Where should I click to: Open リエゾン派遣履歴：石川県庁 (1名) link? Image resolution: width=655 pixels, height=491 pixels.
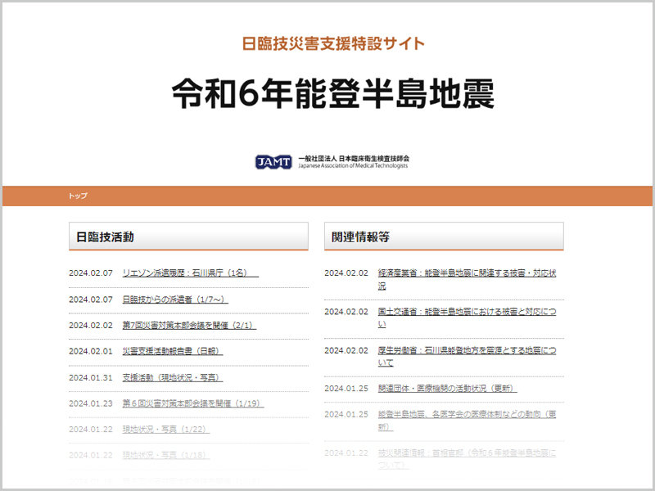click(x=190, y=273)
